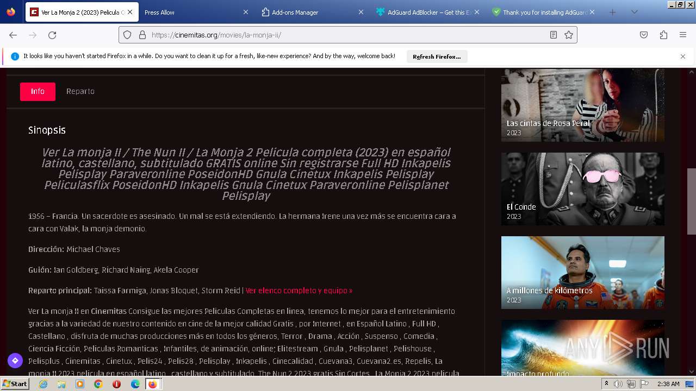Launch Internet Explorer from taskbar
Image resolution: width=696 pixels, height=391 pixels.
(43, 384)
